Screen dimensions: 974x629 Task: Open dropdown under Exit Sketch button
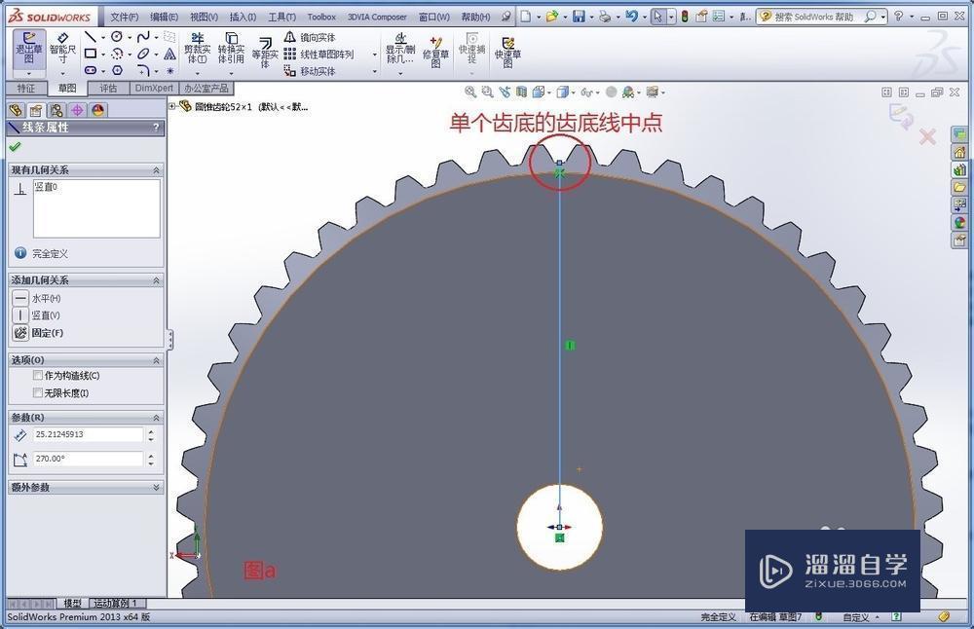(28, 74)
